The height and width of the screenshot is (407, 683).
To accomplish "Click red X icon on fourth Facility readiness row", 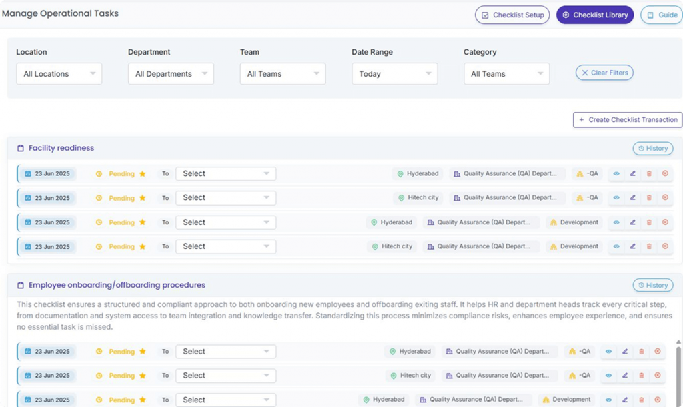I will pos(665,246).
